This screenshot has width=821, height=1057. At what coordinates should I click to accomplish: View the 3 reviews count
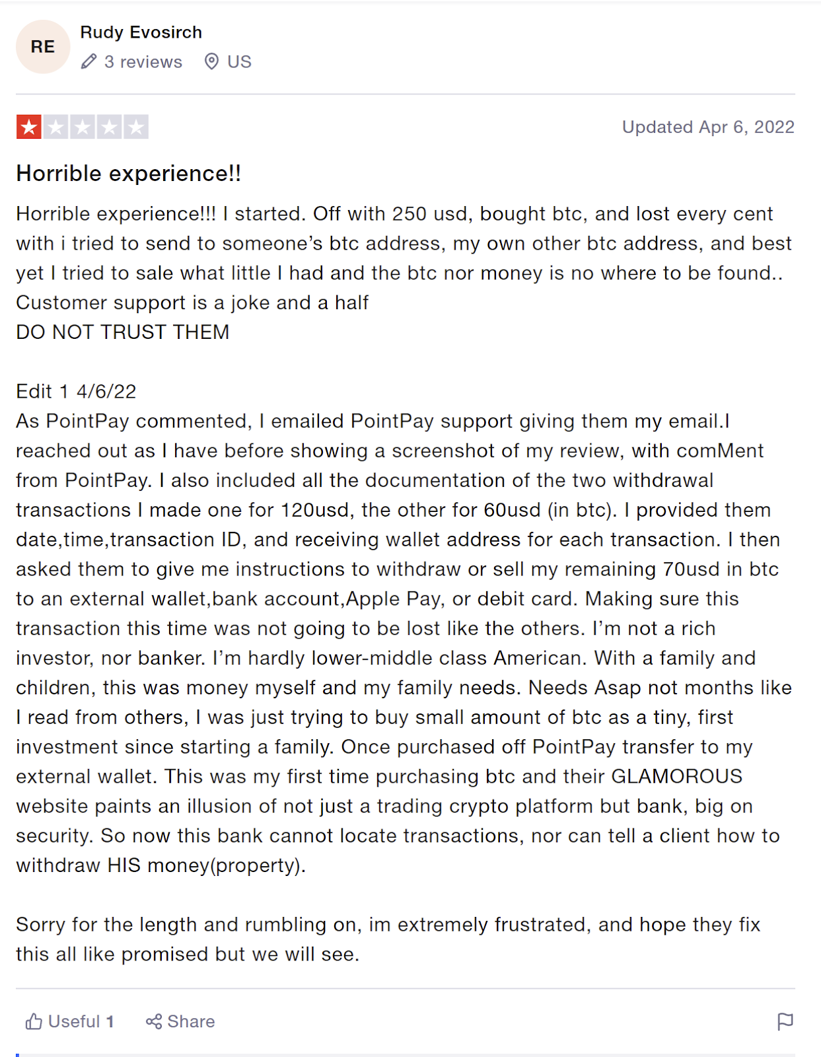tap(143, 62)
